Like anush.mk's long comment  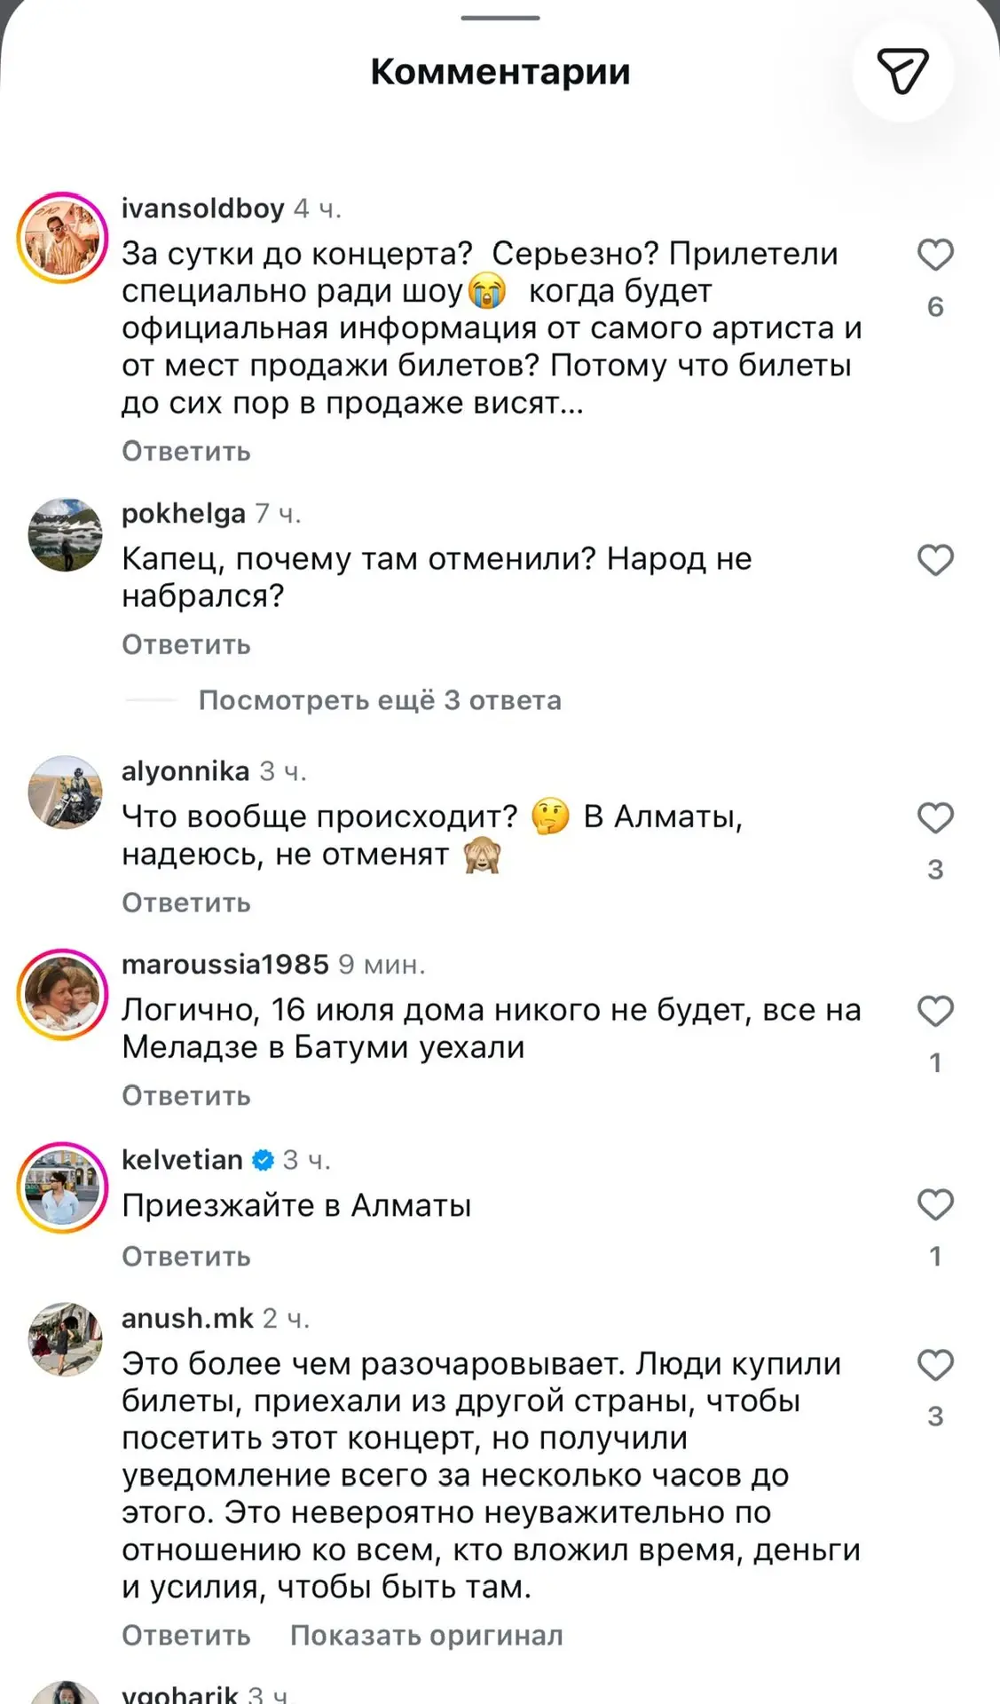(x=935, y=1364)
